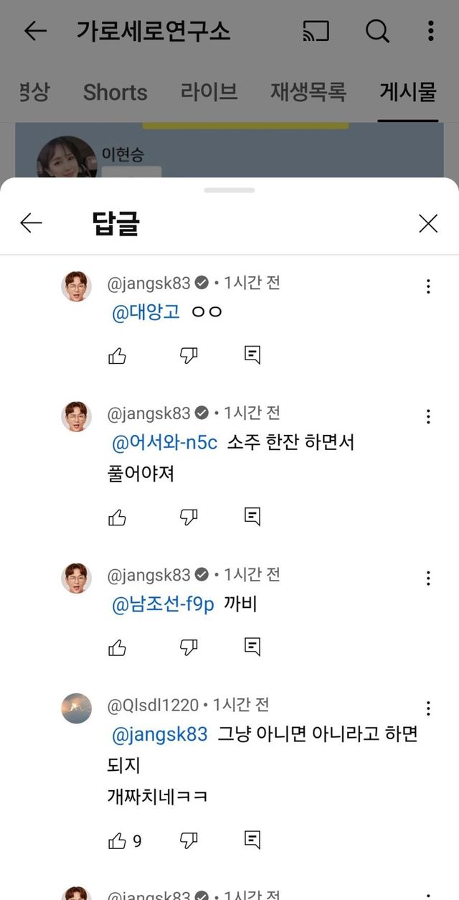Screen dimensions: 459x900
Task: Go back from the replies panel
Action: pyautogui.click(x=32, y=224)
